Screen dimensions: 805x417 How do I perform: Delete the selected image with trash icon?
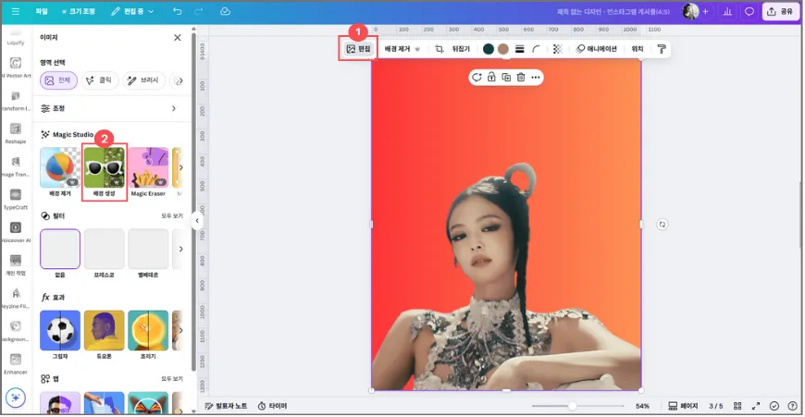coord(521,77)
